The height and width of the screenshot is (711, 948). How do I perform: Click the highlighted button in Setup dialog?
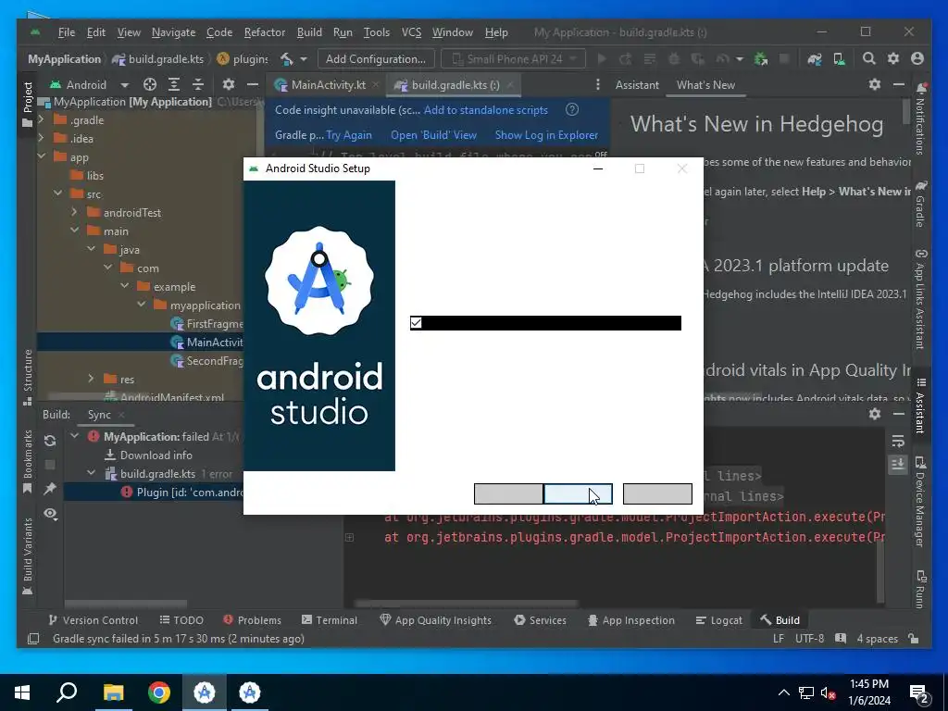pos(578,494)
